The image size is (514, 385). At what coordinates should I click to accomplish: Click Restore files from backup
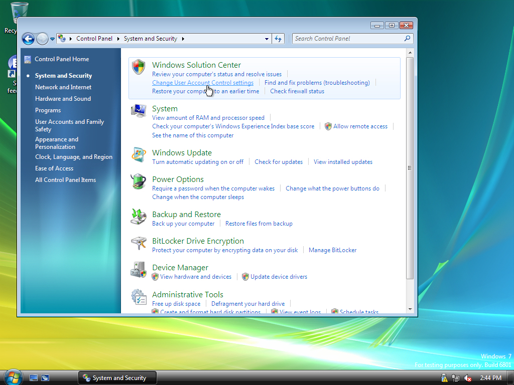point(259,224)
